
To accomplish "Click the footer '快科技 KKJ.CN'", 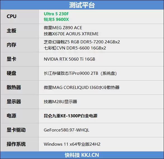I will [82, 155].
